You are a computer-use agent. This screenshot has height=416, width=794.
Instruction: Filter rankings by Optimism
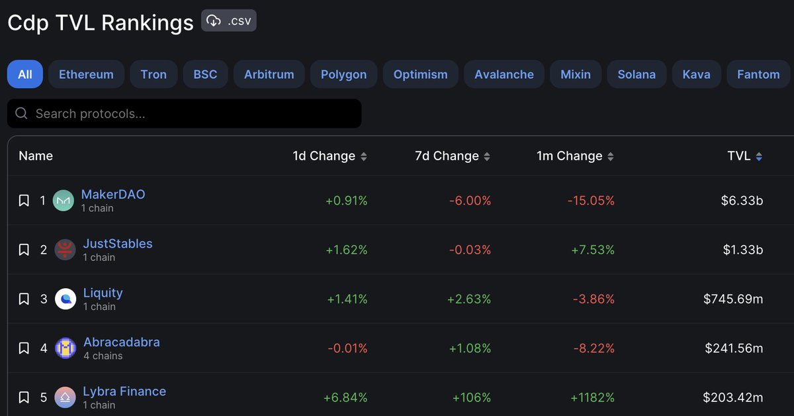pyautogui.click(x=420, y=74)
